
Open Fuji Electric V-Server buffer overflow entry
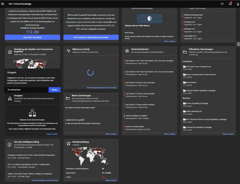[140, 105]
